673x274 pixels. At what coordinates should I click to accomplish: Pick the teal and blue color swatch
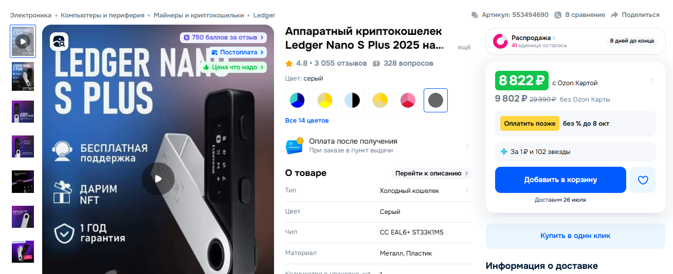point(297,100)
